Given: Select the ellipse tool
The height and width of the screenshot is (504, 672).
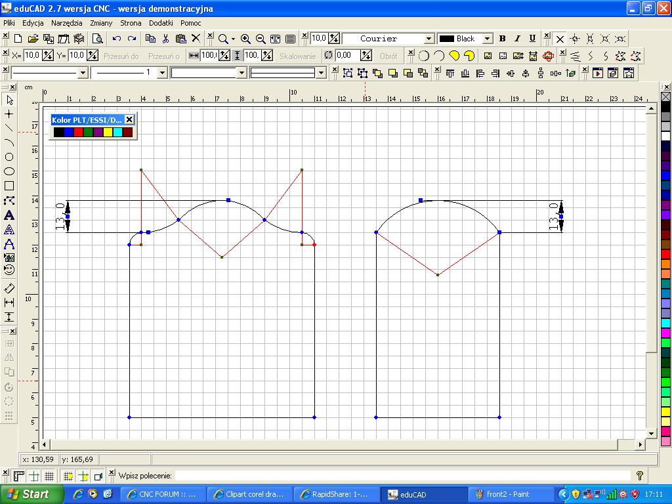Looking at the screenshot, I should (x=9, y=171).
